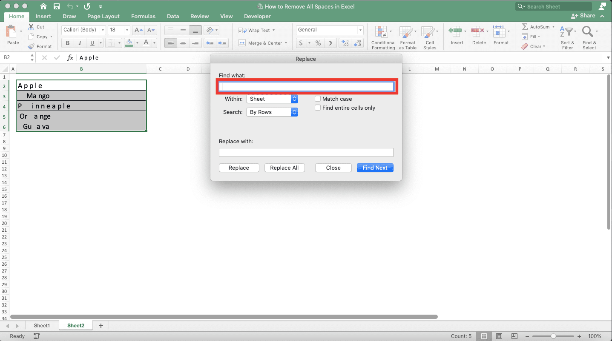The image size is (612, 341).
Task: Expand the Clear dropdown
Action: tap(545, 46)
